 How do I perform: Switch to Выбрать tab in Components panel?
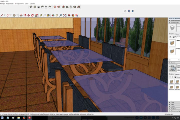[171, 34]
